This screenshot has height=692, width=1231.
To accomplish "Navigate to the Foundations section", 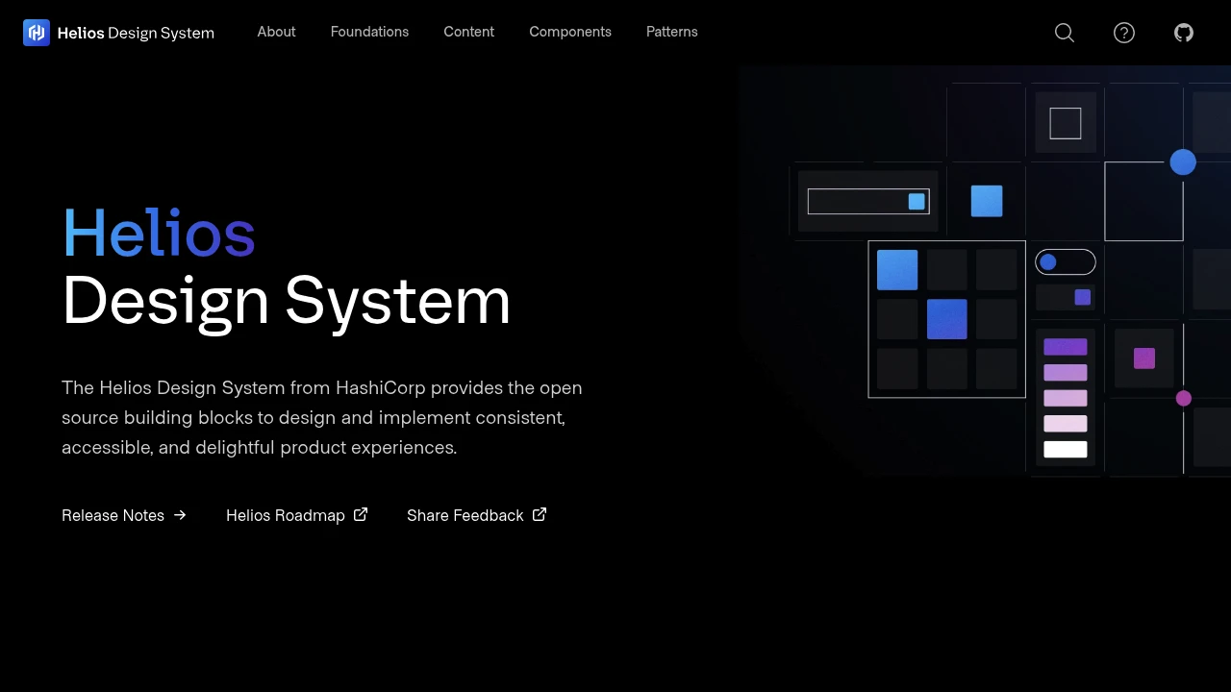I will click(x=369, y=32).
